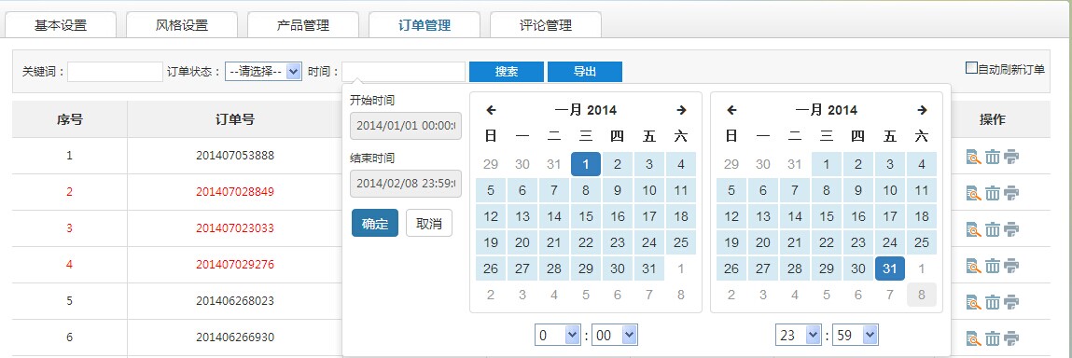
Task: Click the 操作 column header
Action: pyautogui.click(x=993, y=119)
